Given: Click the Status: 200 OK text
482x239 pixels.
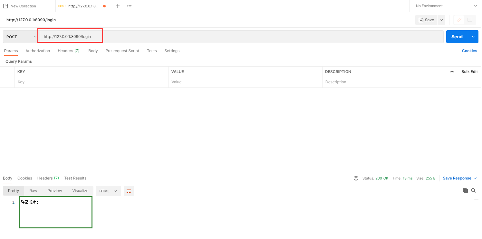Looking at the screenshot, I should tap(375, 178).
